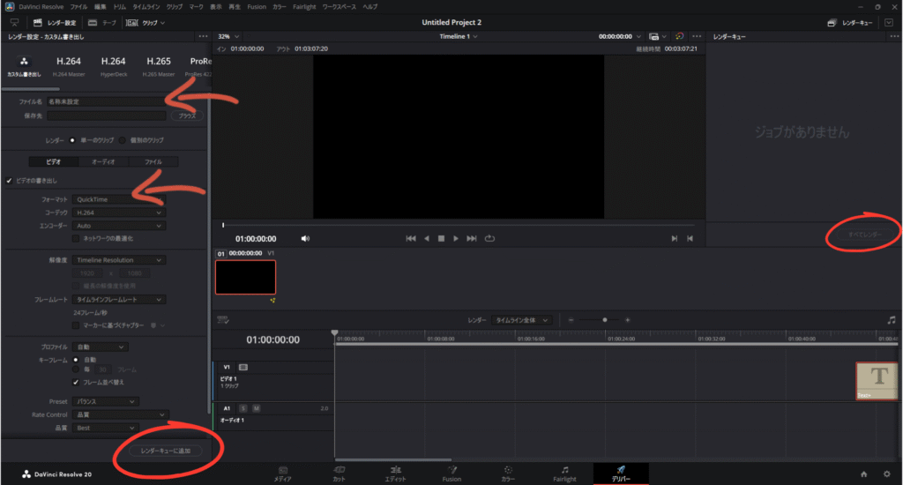Switch to the オーディオ tab

(103, 161)
